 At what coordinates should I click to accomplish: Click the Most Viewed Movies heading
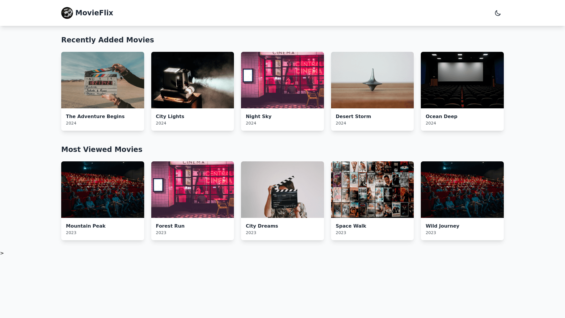click(102, 150)
